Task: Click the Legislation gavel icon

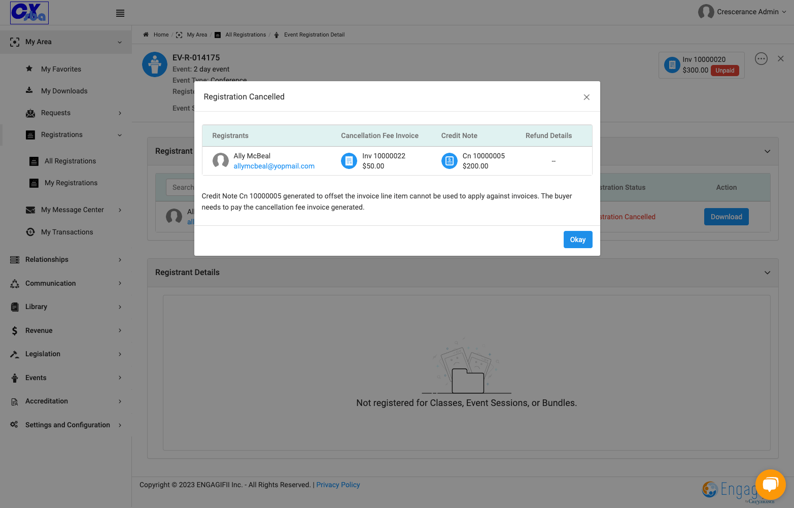Action: 15,354
